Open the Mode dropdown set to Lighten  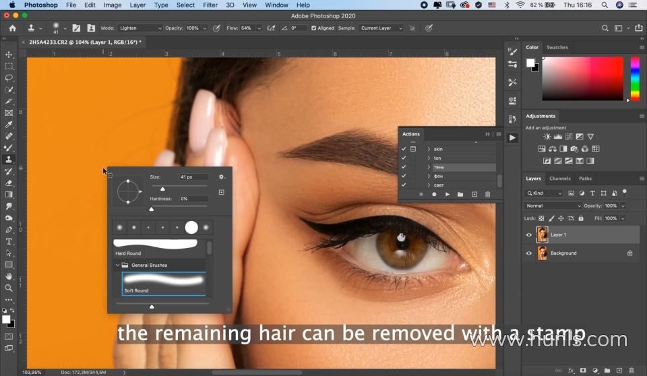(140, 28)
